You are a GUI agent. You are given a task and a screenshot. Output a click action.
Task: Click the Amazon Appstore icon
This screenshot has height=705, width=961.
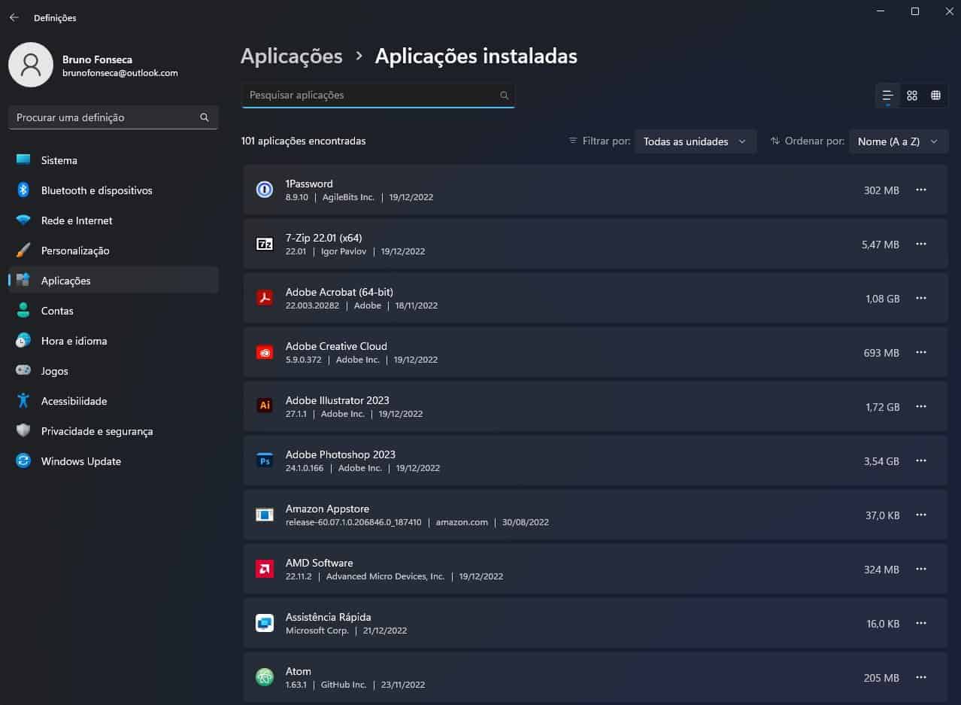click(264, 515)
